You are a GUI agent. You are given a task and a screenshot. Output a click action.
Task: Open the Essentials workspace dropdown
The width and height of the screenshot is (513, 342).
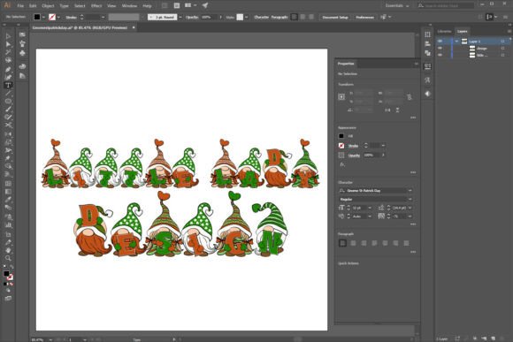pos(397,5)
